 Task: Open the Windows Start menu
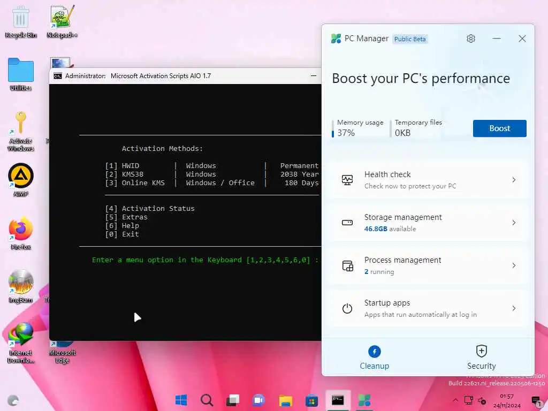pos(181,400)
